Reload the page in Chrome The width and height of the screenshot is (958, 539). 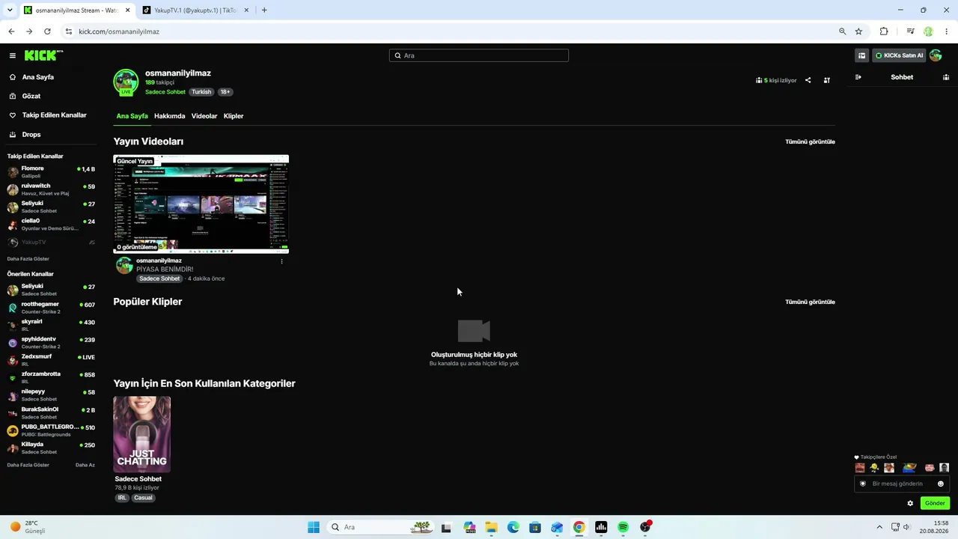(47, 31)
